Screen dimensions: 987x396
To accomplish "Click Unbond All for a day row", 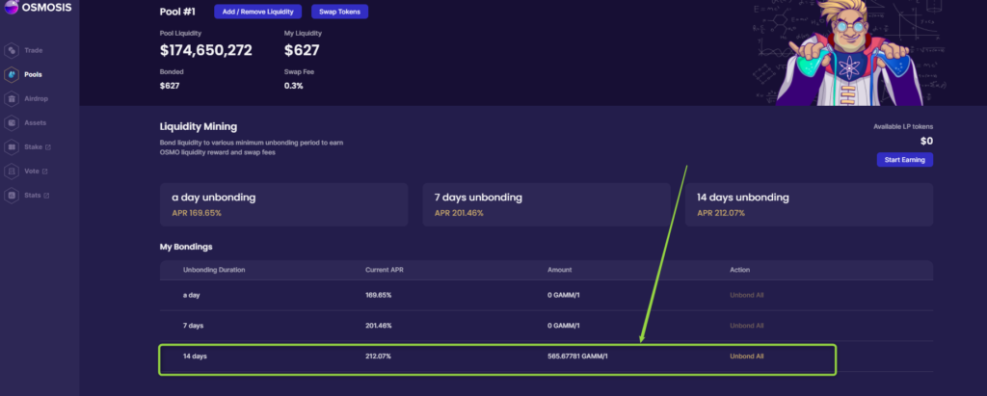I will (x=747, y=295).
